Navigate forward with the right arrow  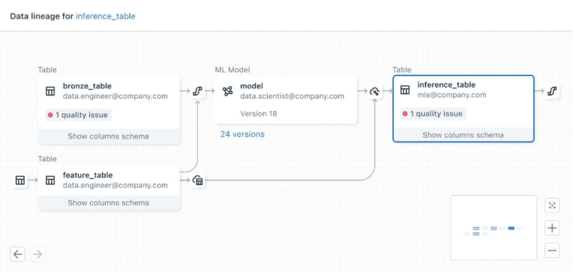click(x=38, y=253)
